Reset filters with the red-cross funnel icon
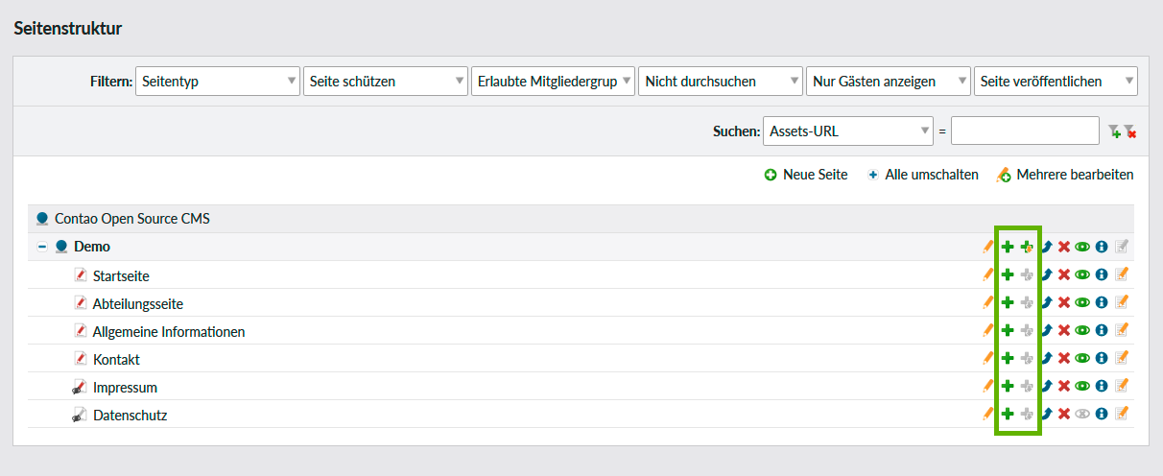The height and width of the screenshot is (476, 1163). click(x=1130, y=131)
